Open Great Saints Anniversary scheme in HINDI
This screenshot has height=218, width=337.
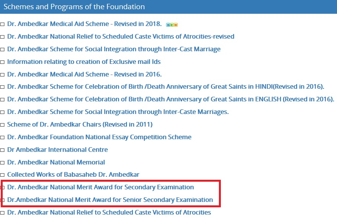coord(165,87)
